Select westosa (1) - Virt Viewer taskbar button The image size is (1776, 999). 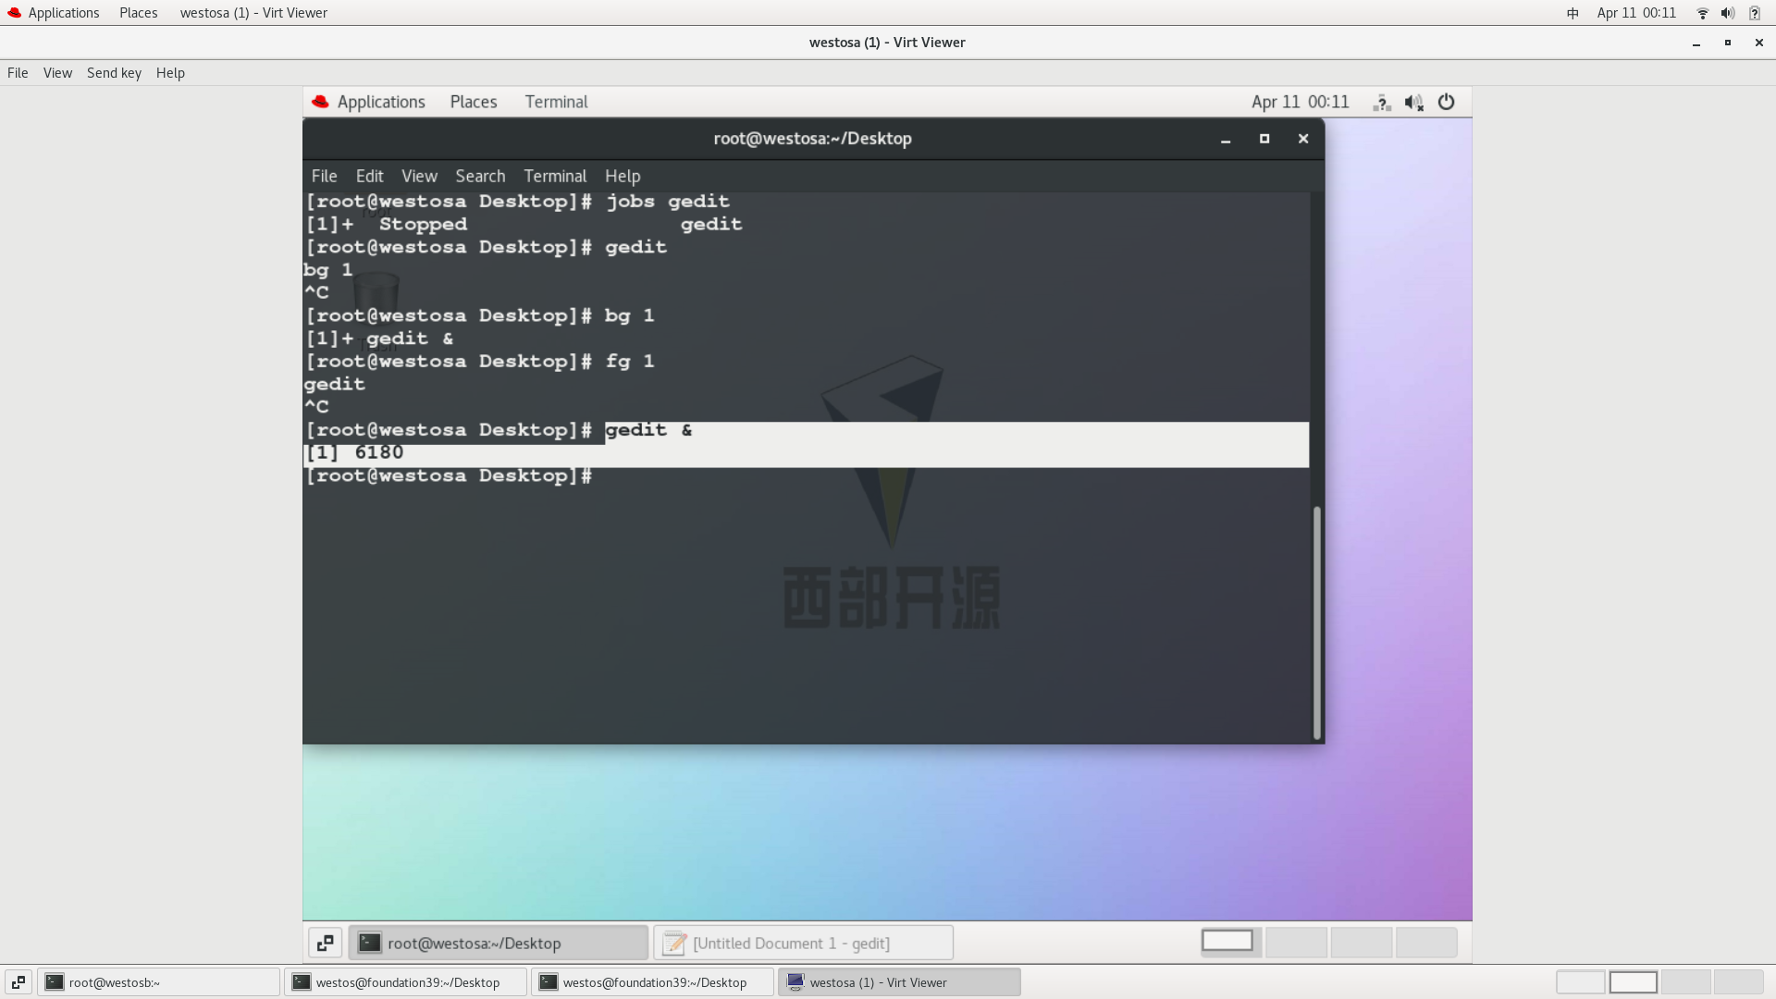click(x=899, y=982)
